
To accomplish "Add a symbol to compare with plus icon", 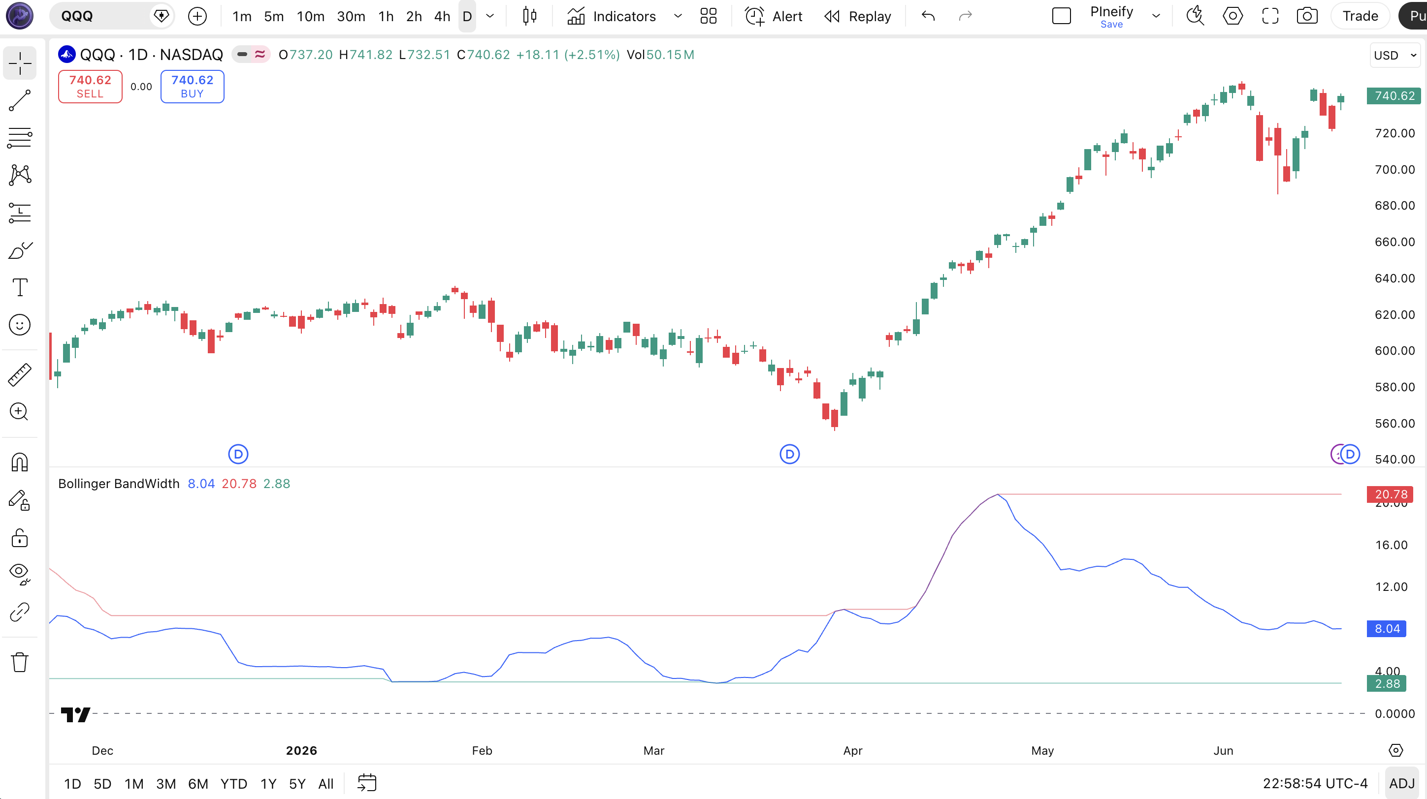I will point(197,16).
